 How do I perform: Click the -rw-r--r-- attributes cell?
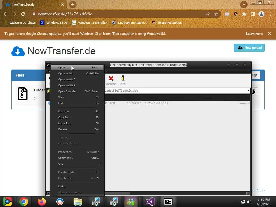[x=243, y=103]
